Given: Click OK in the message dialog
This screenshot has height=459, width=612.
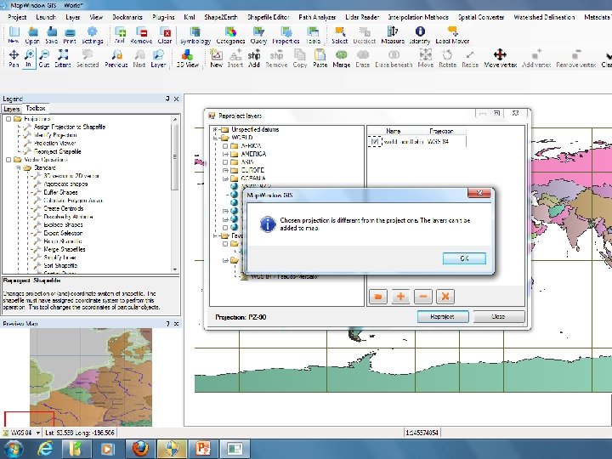Looking at the screenshot, I should (x=464, y=258).
